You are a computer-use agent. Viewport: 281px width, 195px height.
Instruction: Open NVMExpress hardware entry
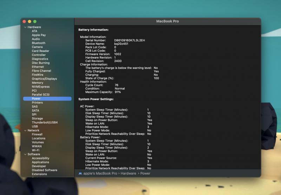click(x=41, y=87)
